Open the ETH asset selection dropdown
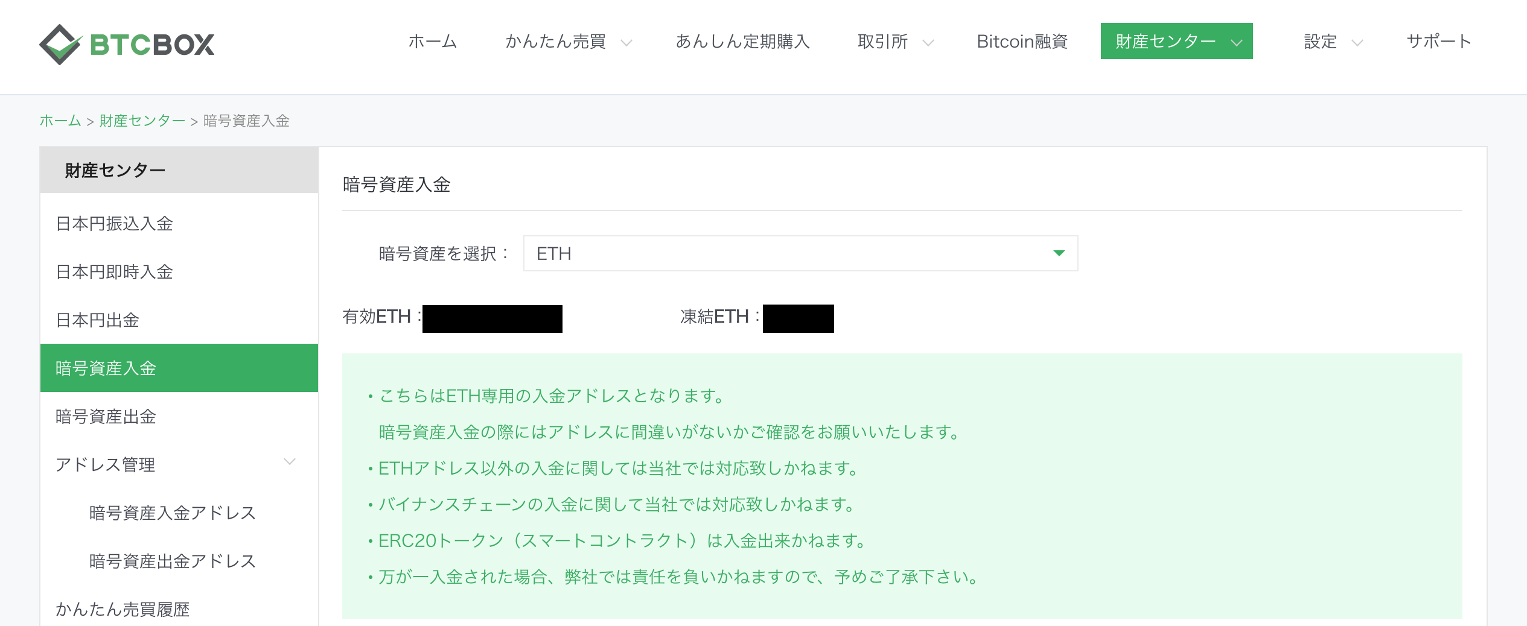The image size is (1527, 626). coord(800,253)
